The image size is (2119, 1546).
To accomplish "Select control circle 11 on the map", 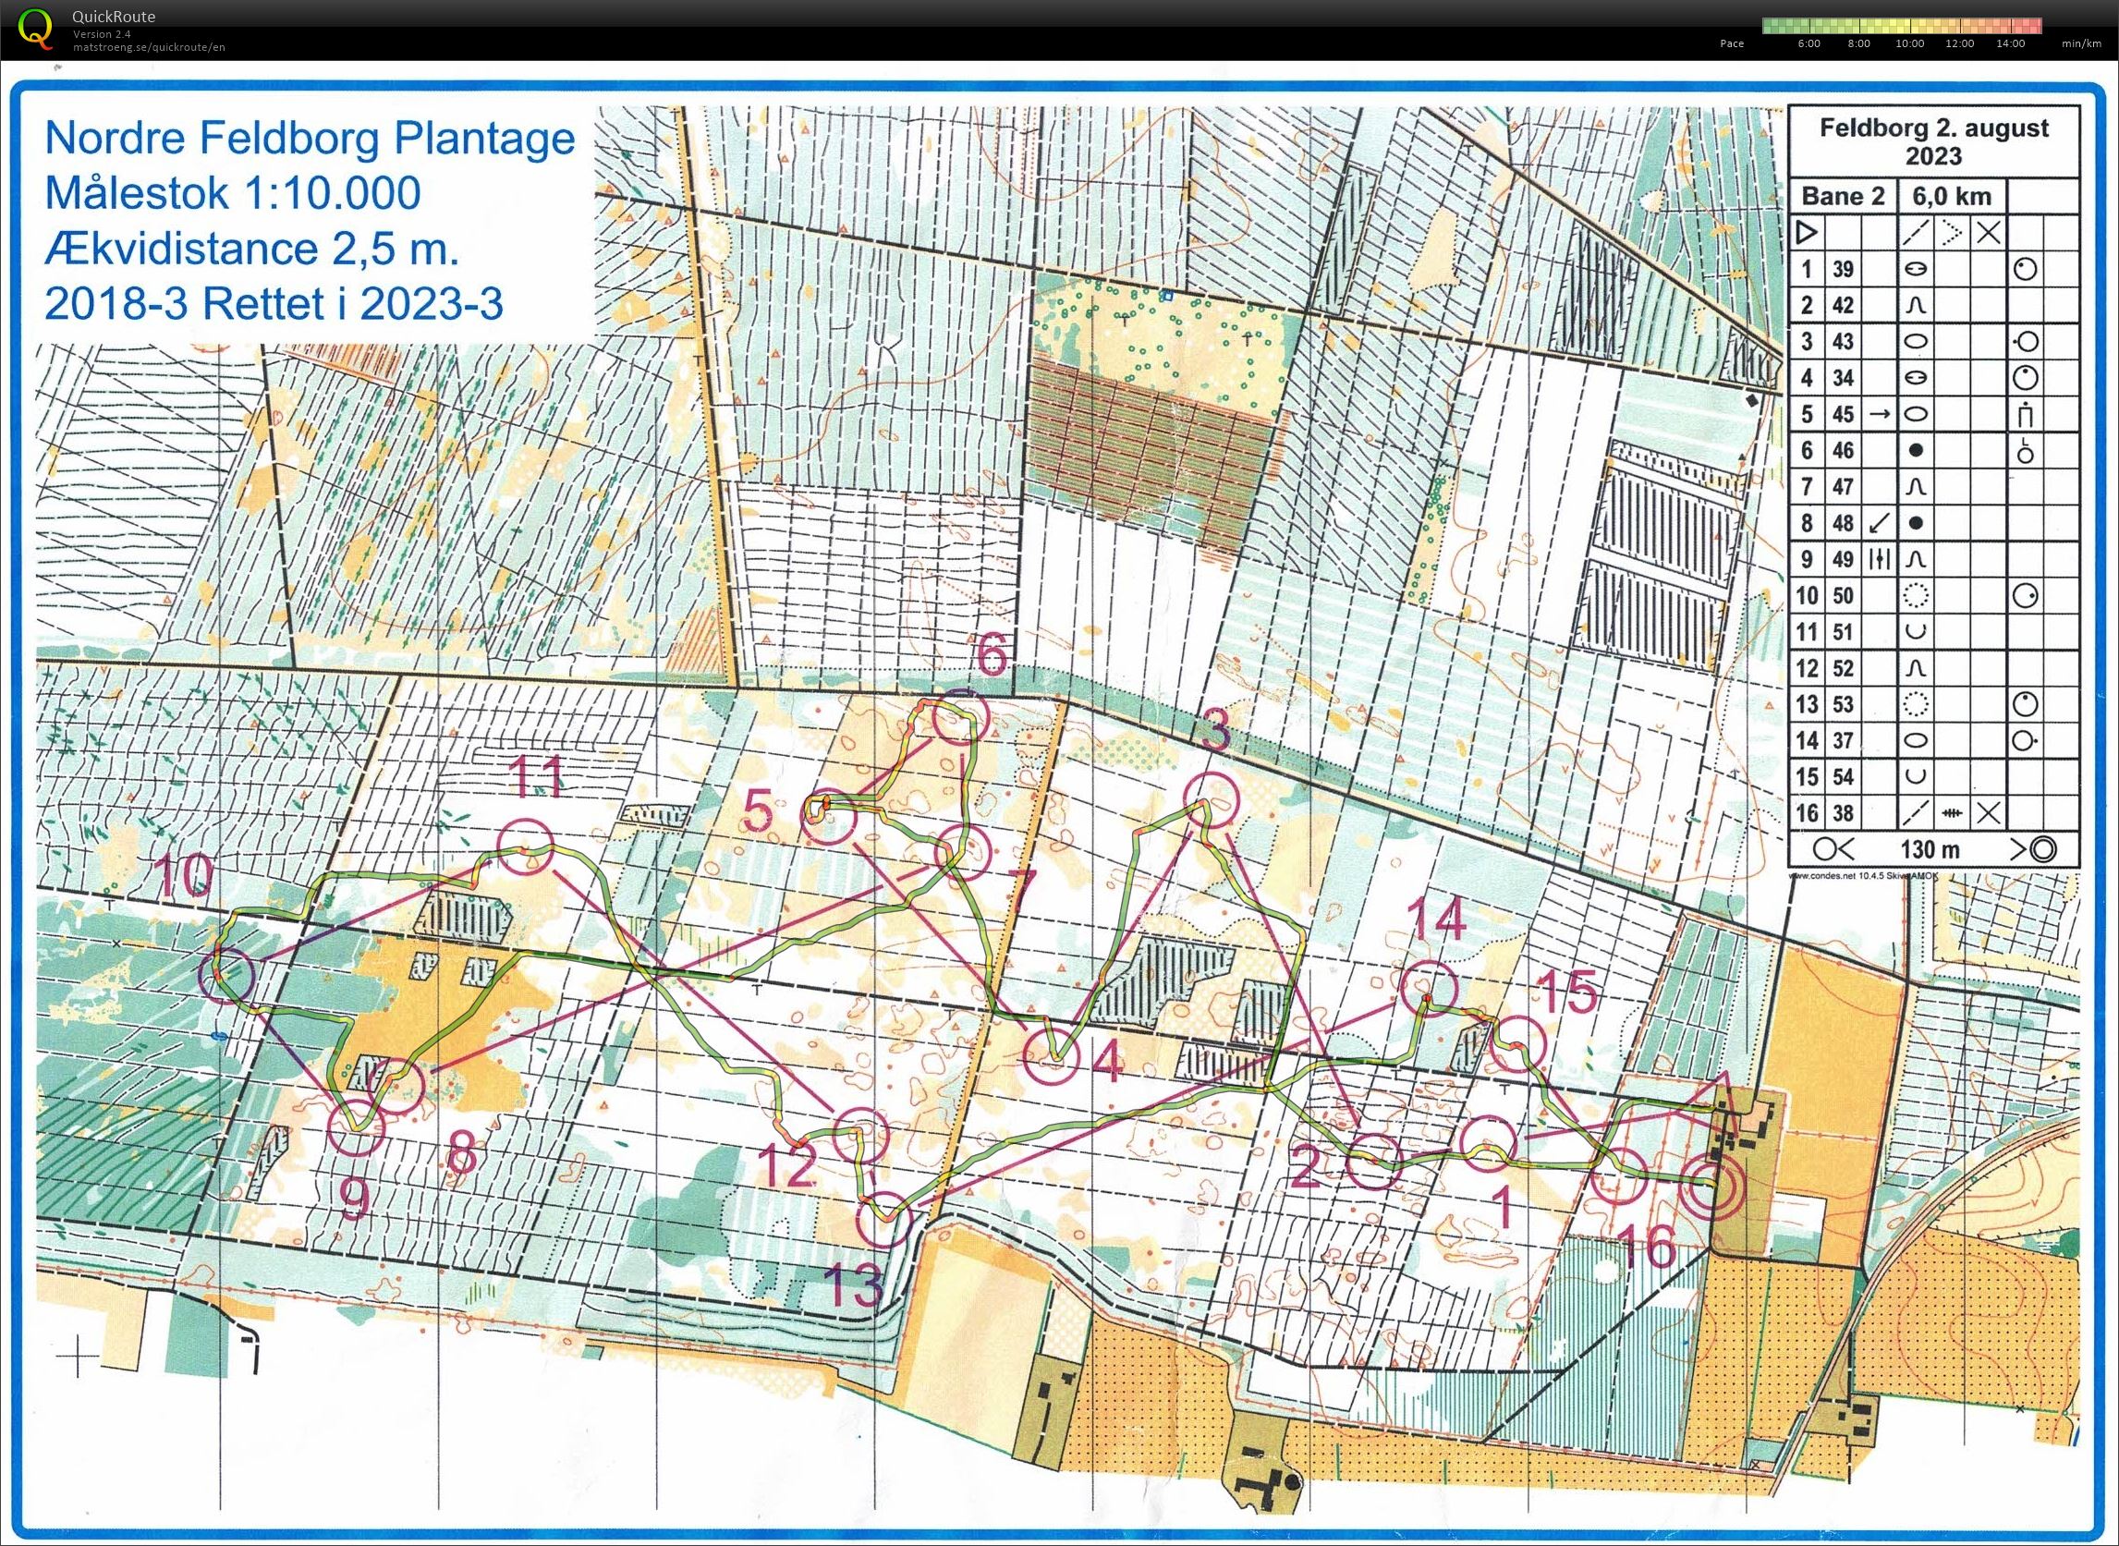I will 525,846.
